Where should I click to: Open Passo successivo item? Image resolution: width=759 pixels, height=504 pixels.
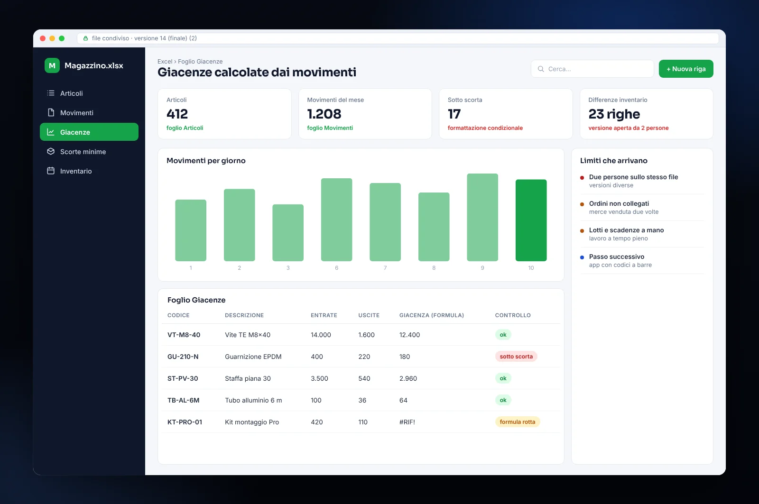642,261
